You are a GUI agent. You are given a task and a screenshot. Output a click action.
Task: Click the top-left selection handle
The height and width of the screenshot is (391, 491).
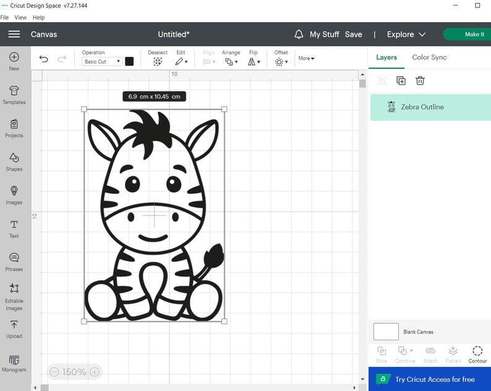tap(84, 109)
